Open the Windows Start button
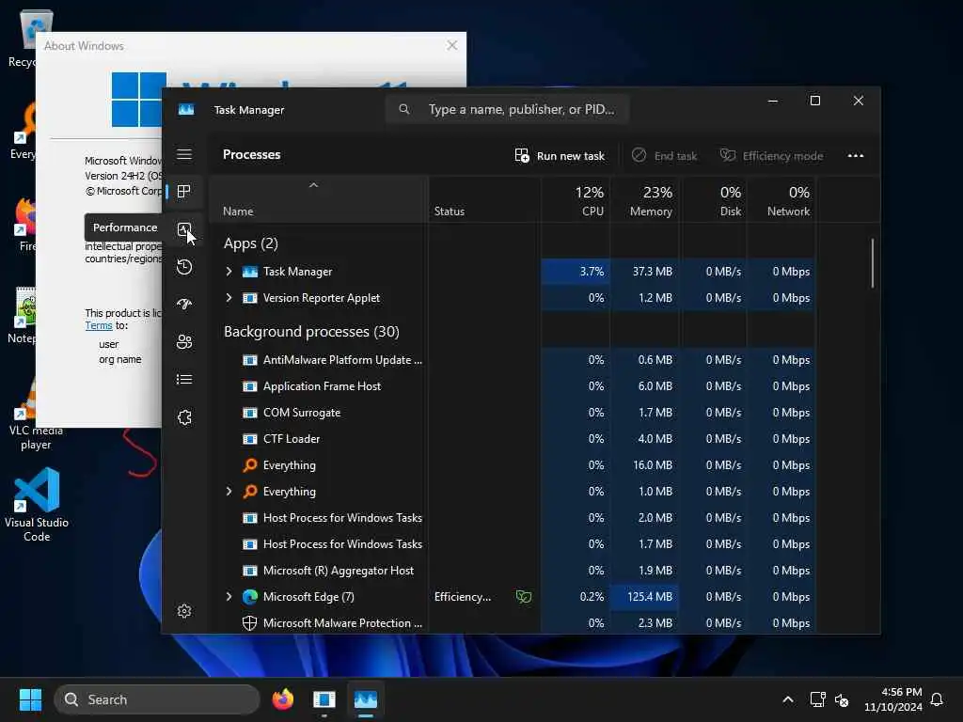The width and height of the screenshot is (963, 722). pos(30,699)
